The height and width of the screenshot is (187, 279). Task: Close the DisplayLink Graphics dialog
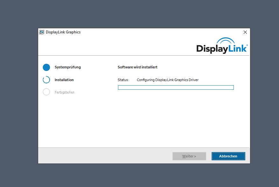(245, 32)
